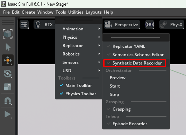Click the toolbar grip handle lines
This screenshot has width=186, height=135.
[x=8, y=22]
